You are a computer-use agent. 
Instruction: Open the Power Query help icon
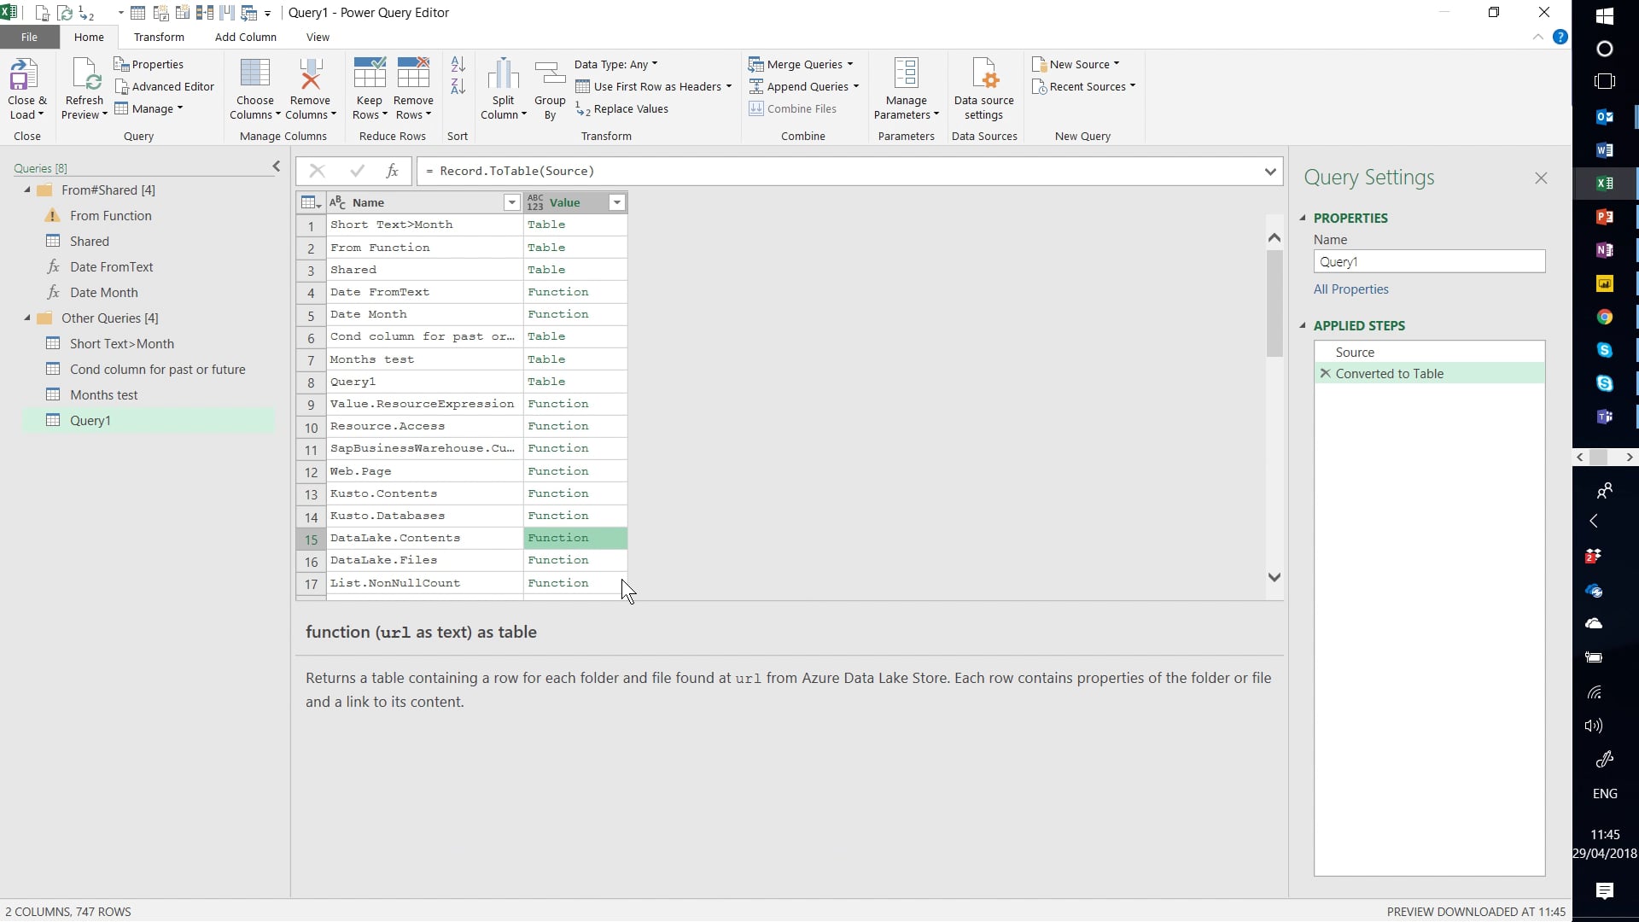click(x=1560, y=37)
